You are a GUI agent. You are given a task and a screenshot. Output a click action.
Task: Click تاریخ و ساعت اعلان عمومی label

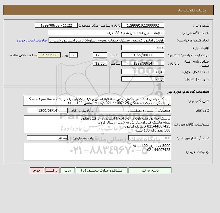click(x=100, y=25)
